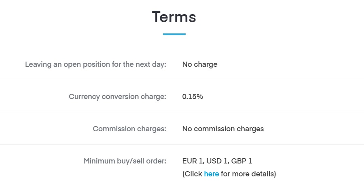
Task: Click the divider line under the 0.15% row
Action: [182, 112]
